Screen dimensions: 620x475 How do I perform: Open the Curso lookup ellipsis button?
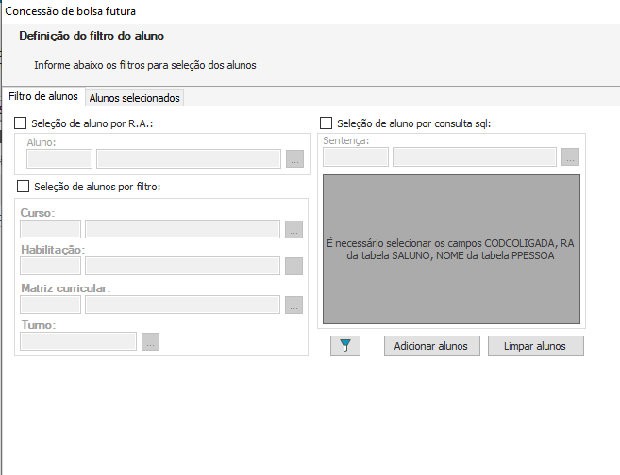click(294, 229)
